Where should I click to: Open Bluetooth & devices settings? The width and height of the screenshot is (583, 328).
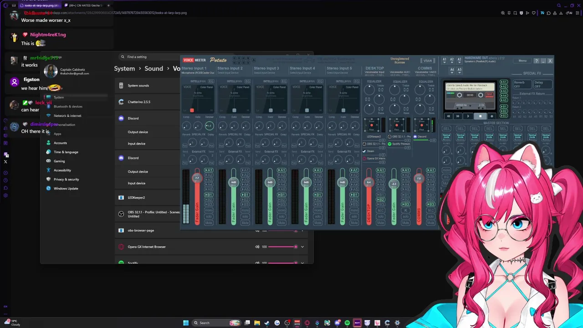pos(68,107)
